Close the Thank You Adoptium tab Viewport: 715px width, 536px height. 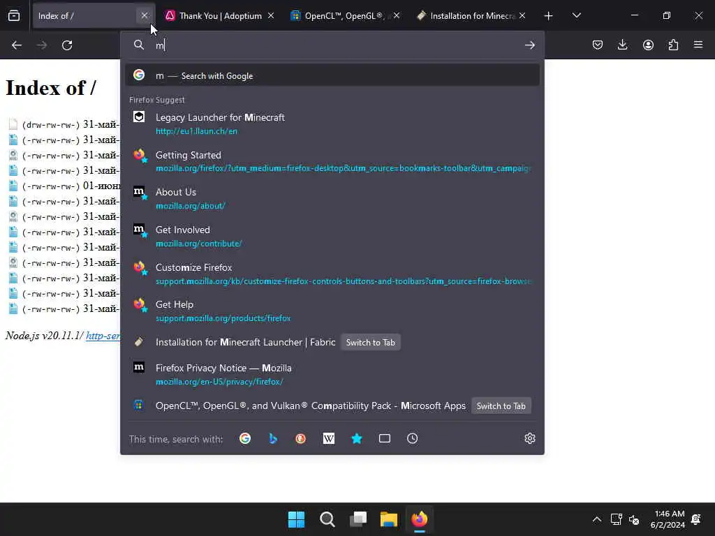pos(271,15)
